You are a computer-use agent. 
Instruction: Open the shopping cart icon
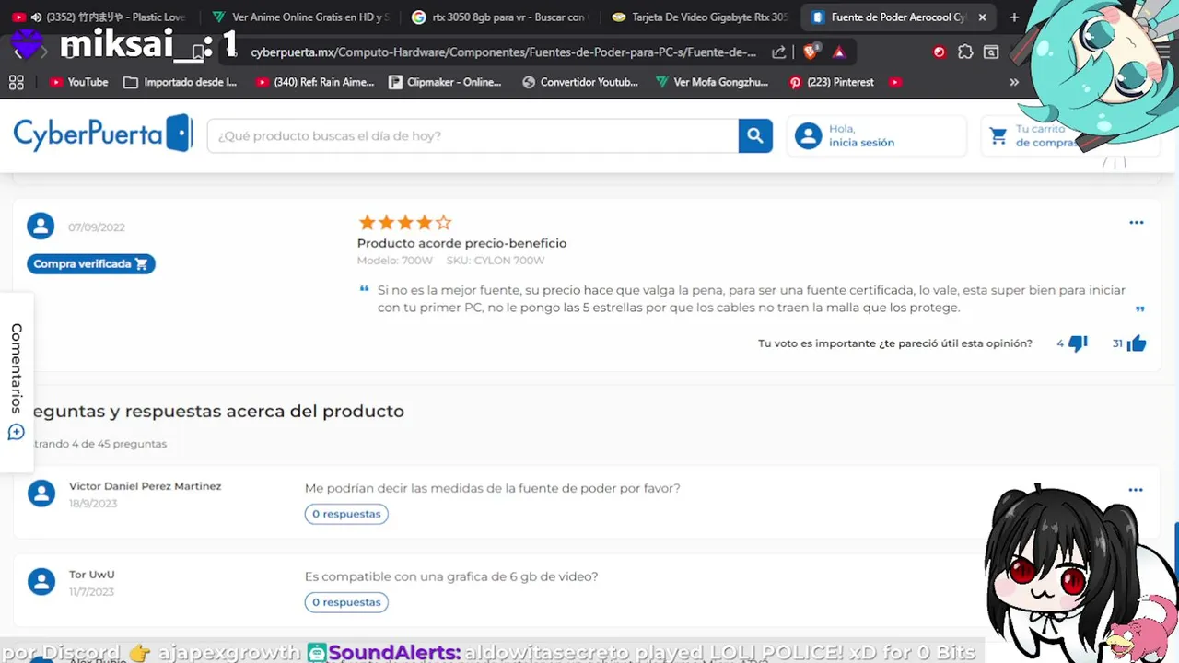[x=998, y=136]
